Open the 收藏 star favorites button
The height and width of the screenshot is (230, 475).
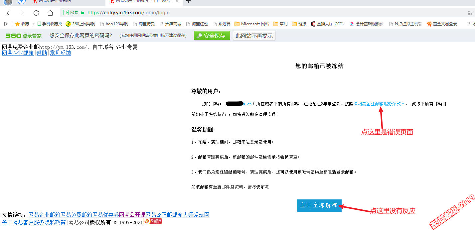coord(22,24)
